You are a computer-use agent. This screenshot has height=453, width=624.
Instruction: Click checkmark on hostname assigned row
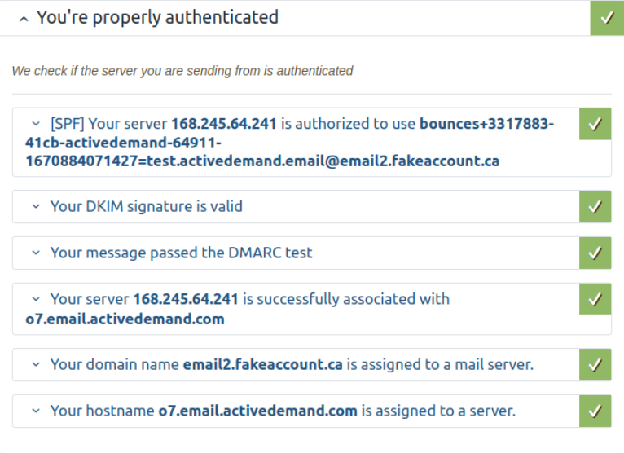[x=595, y=411]
